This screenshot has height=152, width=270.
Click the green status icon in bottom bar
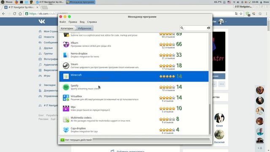pyautogui.click(x=62, y=140)
